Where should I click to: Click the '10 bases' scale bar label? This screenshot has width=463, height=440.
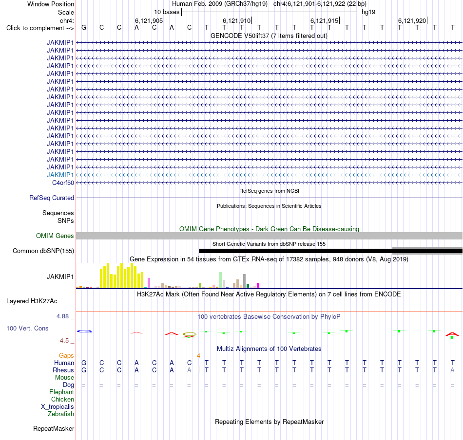click(x=167, y=12)
